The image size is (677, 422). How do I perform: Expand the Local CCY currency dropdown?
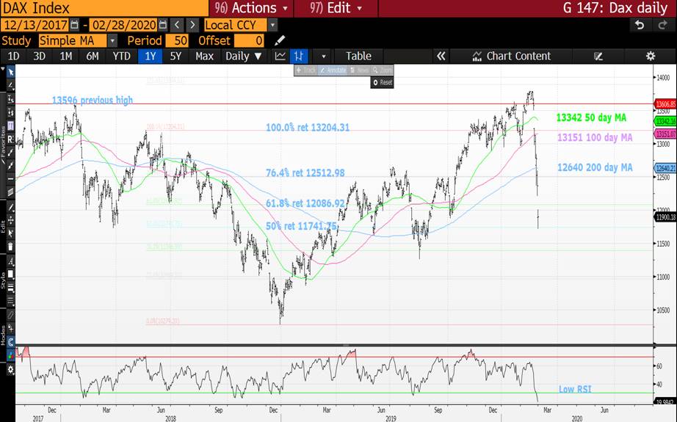[272, 25]
